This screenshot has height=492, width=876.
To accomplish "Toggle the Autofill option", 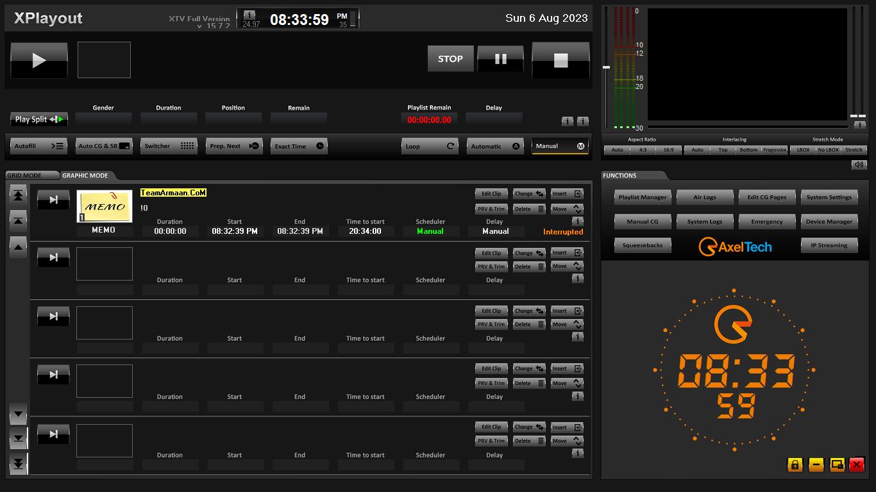I will (x=39, y=146).
